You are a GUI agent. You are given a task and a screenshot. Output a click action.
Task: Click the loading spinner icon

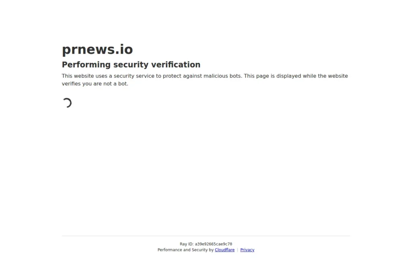(67, 103)
